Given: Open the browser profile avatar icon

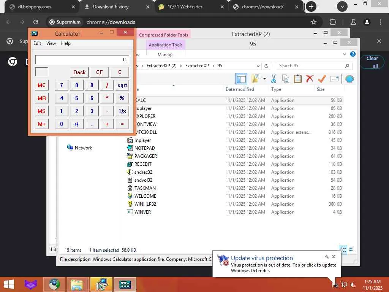Looking at the screenshot, I should [x=367, y=22].
